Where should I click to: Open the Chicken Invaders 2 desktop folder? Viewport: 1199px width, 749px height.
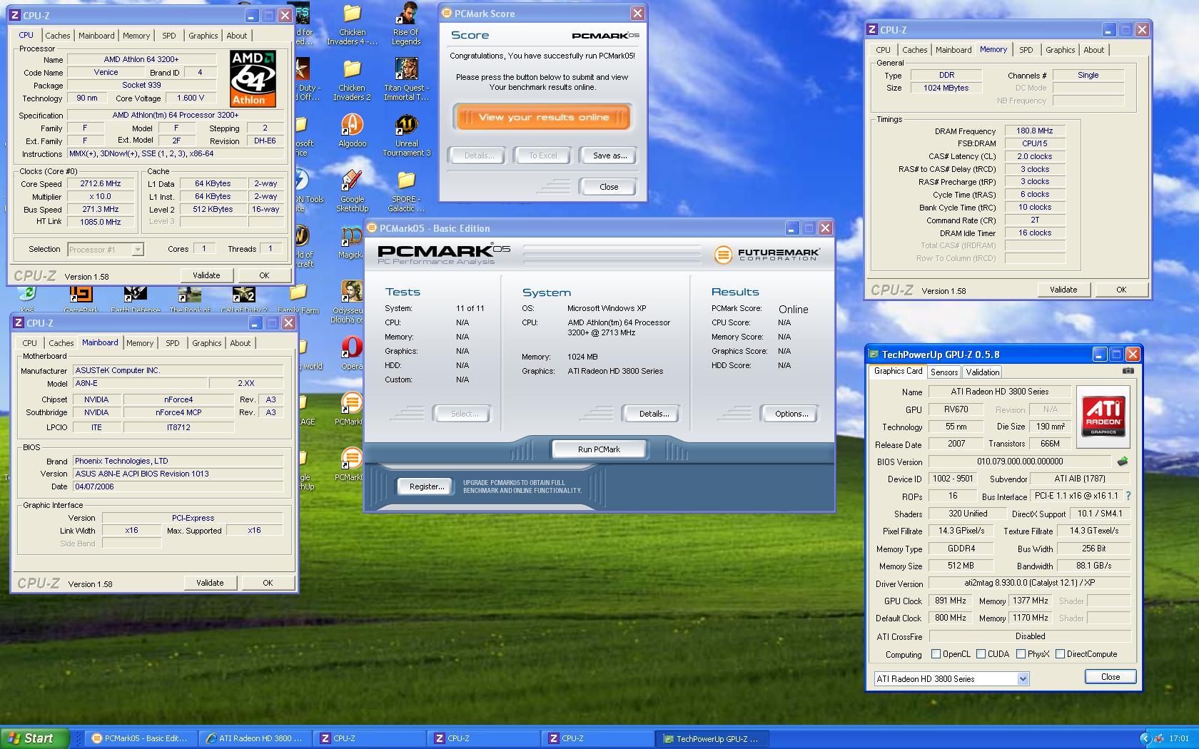point(352,81)
